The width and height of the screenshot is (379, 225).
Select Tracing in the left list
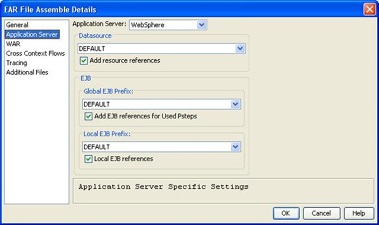click(17, 63)
